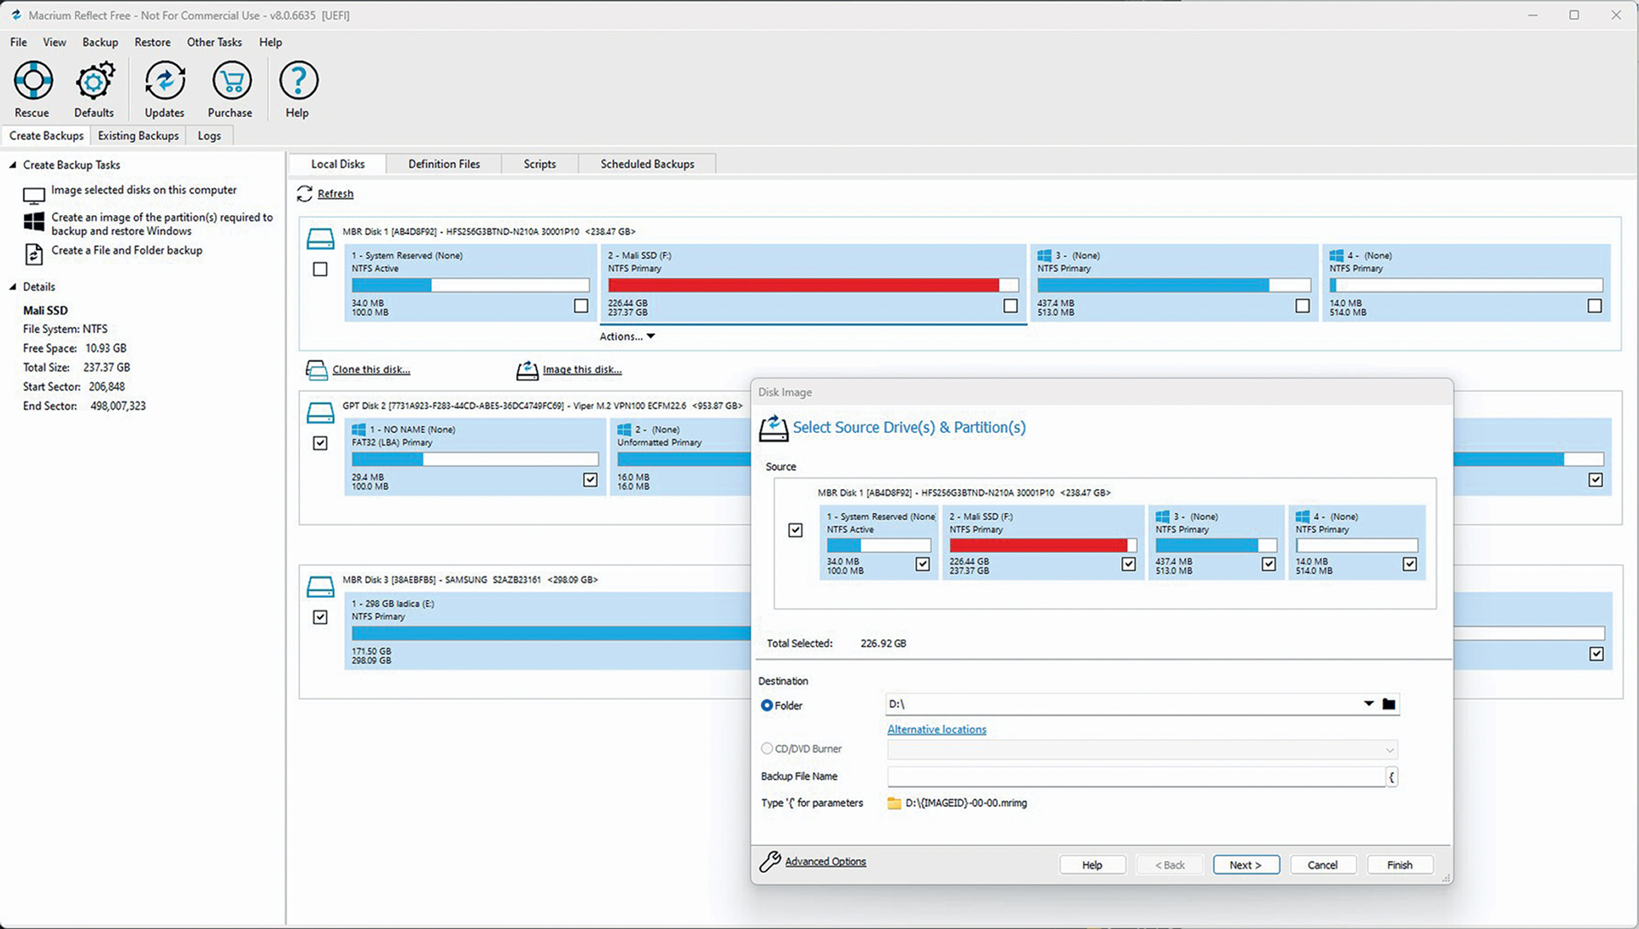1639x929 pixels.
Task: Click the folder browse icon next to D:\
Action: point(1389,704)
